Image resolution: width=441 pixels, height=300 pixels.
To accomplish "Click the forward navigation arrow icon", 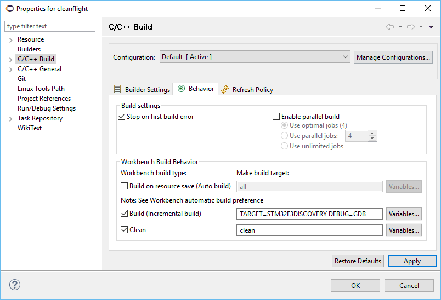I will point(410,27).
